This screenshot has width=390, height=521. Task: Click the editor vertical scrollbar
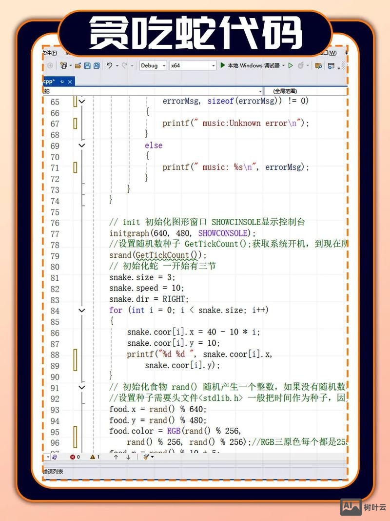click(x=344, y=269)
